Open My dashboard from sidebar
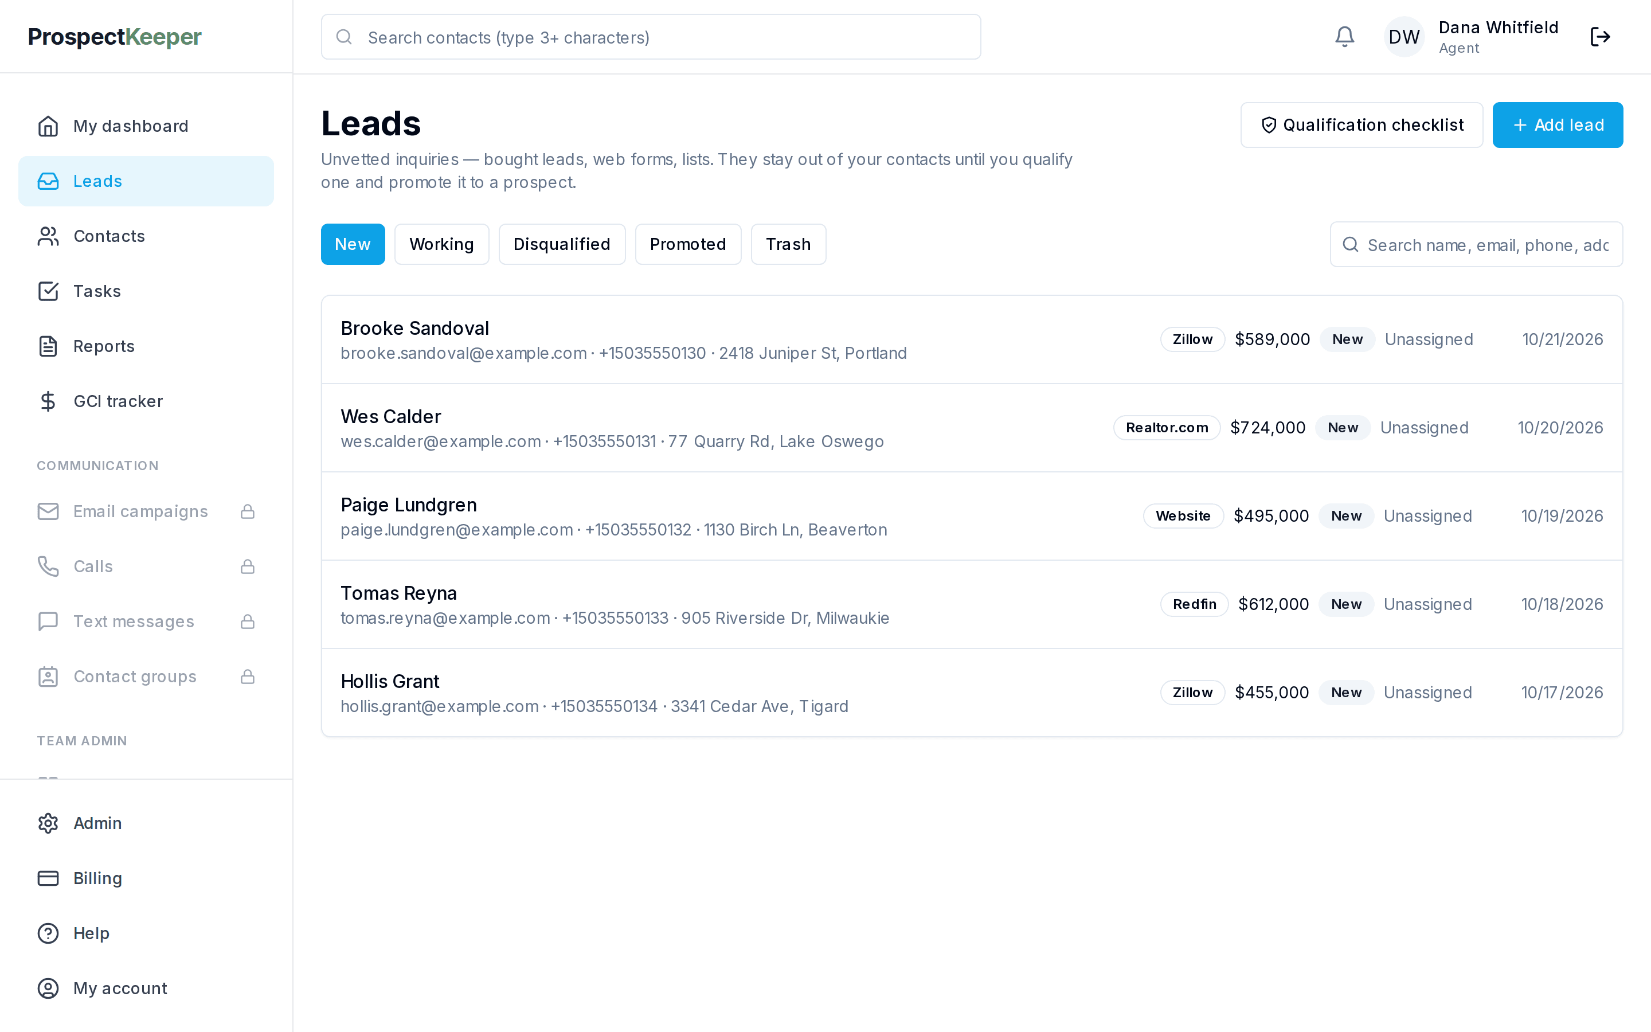This screenshot has height=1032, width=1651. pos(146,126)
